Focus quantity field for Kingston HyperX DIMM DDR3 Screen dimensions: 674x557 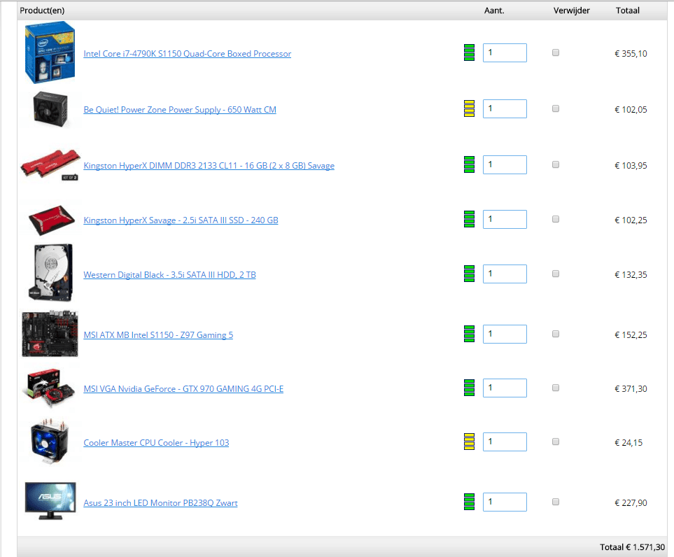pos(505,164)
